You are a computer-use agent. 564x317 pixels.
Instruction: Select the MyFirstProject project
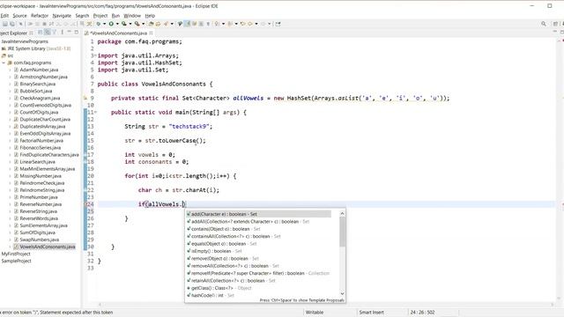point(16,254)
